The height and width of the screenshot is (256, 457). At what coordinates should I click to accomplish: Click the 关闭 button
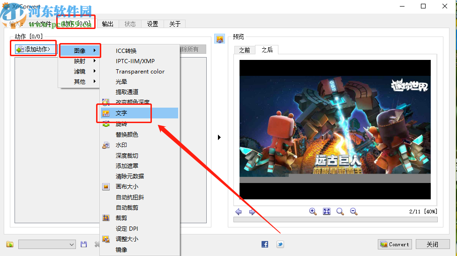click(x=432, y=244)
